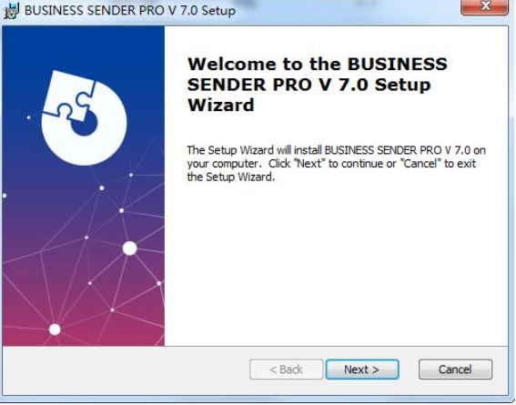Click the Setup Wizard description paragraph
This screenshot has height=405, width=516.
(336, 164)
